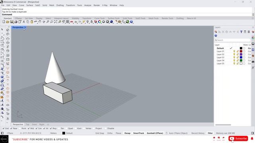Open the V-Ray menu
The image size is (255, 143).
105,5
